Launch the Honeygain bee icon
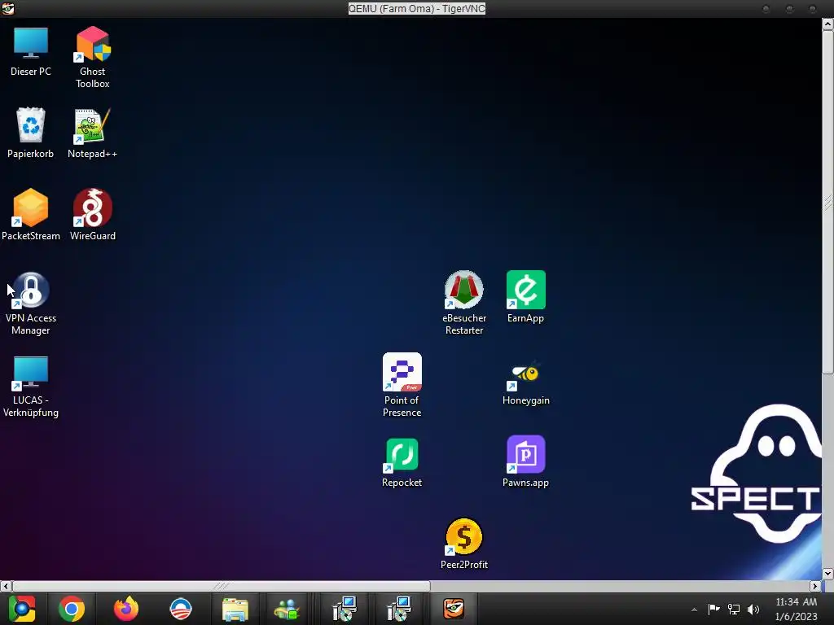 click(525, 384)
